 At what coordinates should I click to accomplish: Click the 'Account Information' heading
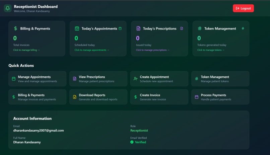[x=32, y=119]
